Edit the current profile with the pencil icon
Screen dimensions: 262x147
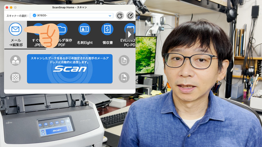pos(130,16)
